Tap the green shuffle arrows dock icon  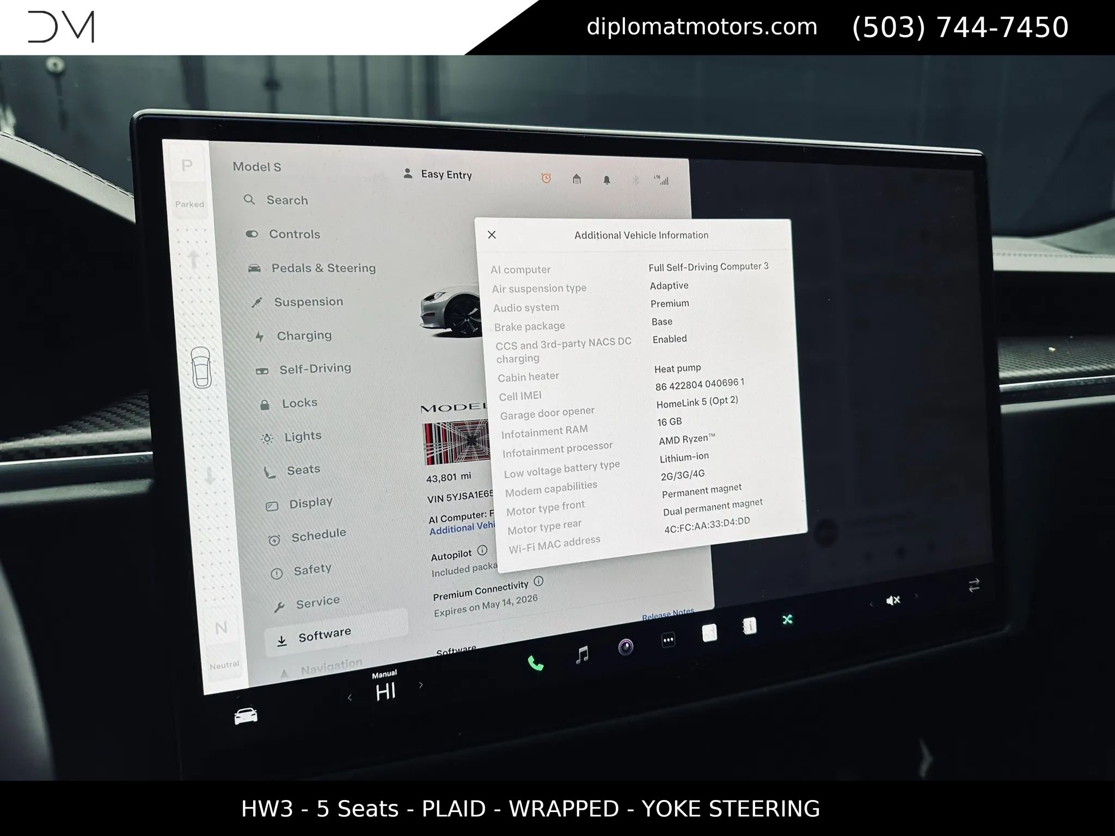point(787,619)
